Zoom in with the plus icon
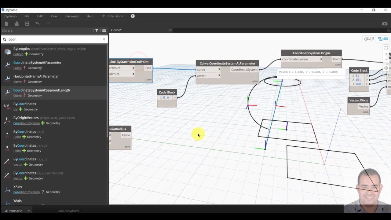Viewport: 391px width, 220px height. coord(386,54)
